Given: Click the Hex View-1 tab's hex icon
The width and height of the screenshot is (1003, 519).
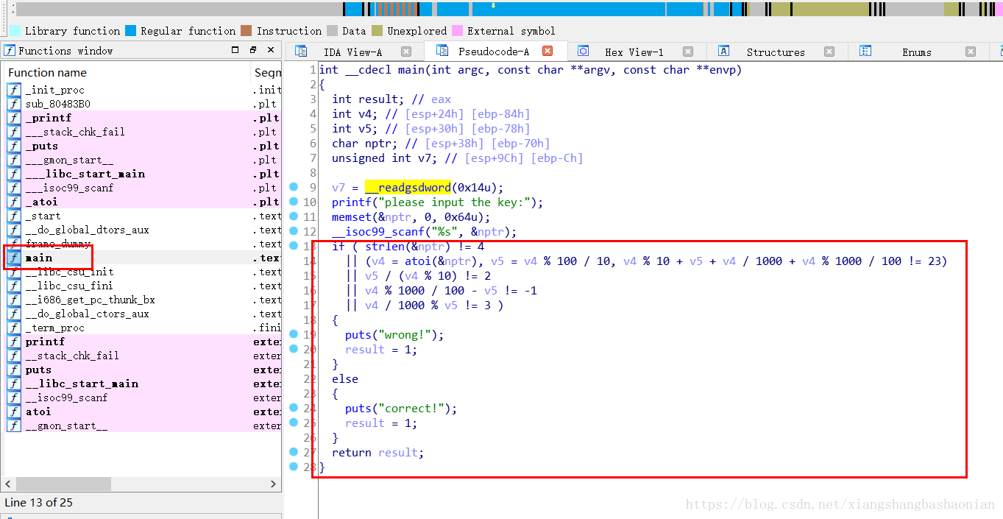Looking at the screenshot, I should (x=584, y=52).
